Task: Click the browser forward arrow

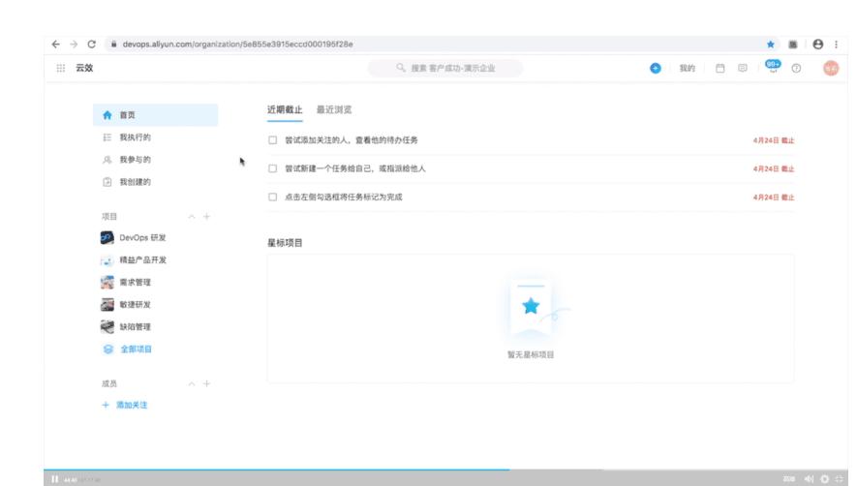Action: 74,45
